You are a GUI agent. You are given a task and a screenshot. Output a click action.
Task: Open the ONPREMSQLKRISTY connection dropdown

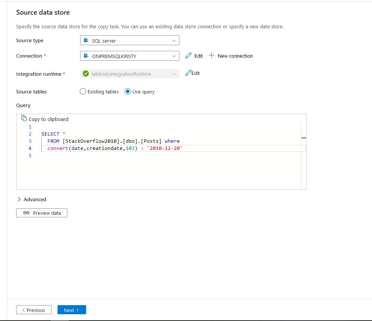[x=174, y=56]
